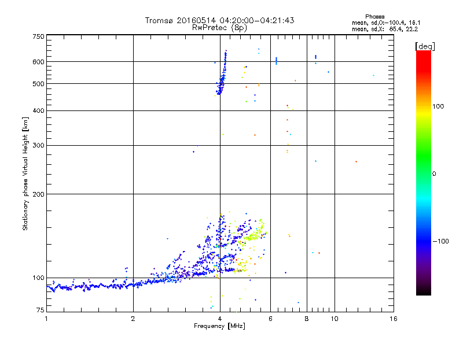The height and width of the screenshot is (347, 463).
Task: Click the x-axis tick label '8'
Action: coord(307,319)
